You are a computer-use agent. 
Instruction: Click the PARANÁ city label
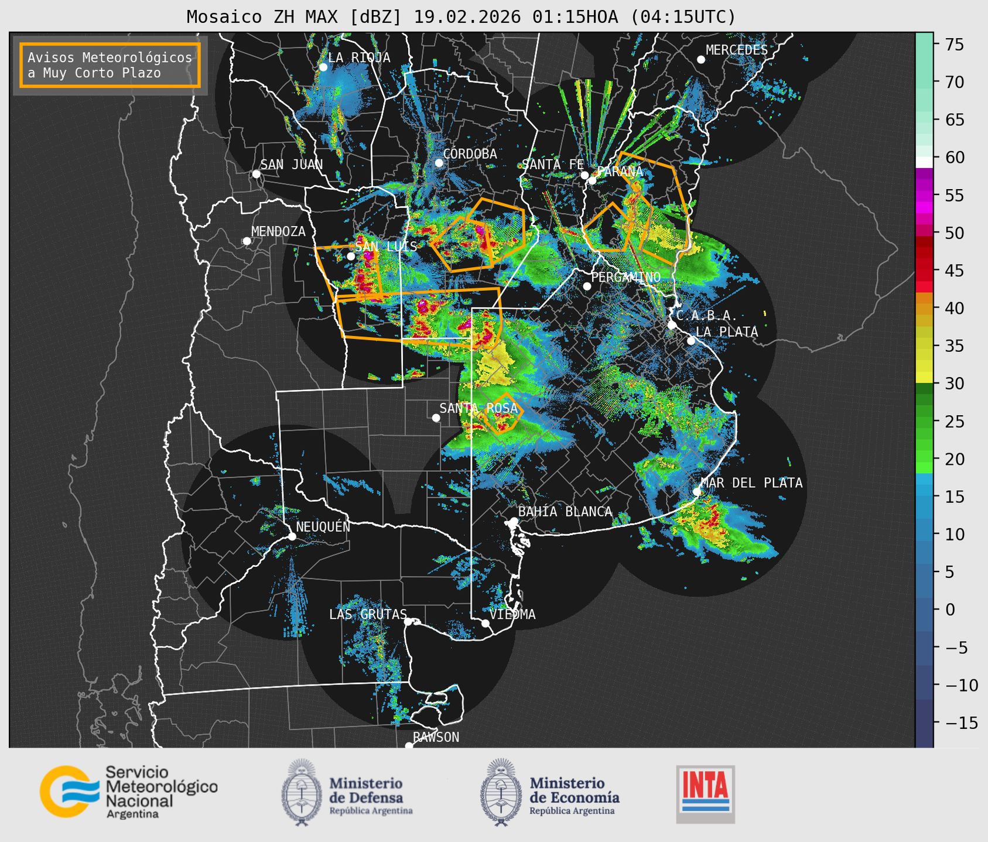[620, 172]
